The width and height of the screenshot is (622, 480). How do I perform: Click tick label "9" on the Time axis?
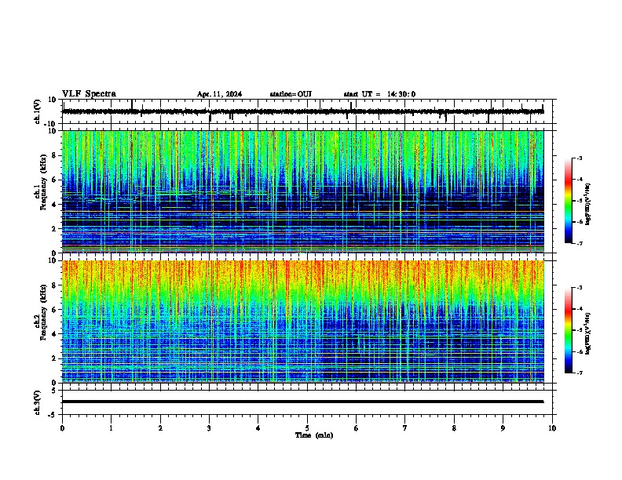(503, 428)
